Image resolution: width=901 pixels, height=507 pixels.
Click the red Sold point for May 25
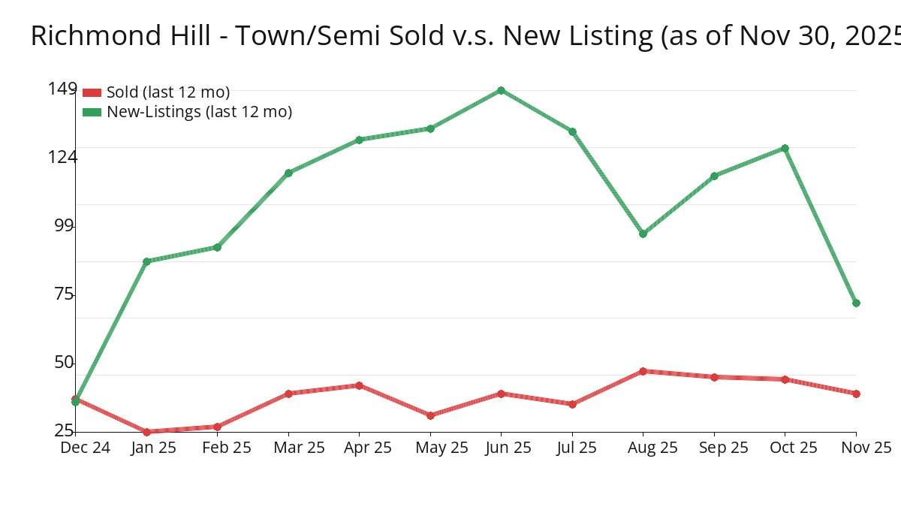coord(430,415)
